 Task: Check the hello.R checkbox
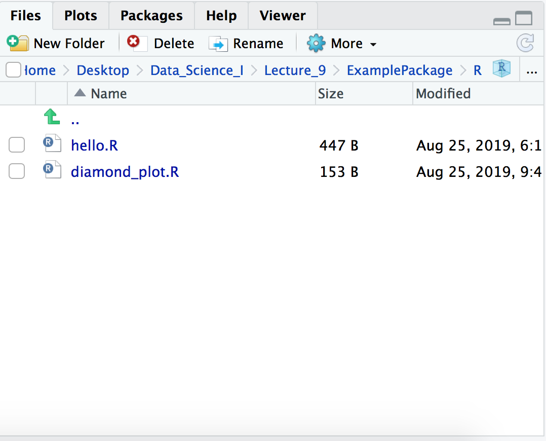[17, 145]
